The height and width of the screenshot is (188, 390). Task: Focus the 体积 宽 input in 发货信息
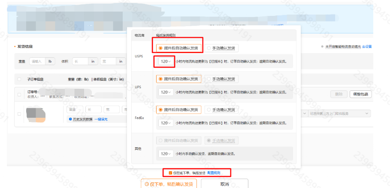point(108,61)
